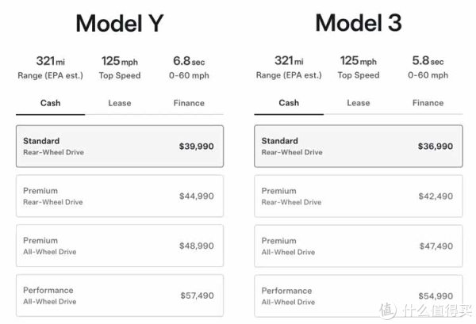Choose Model 3 Performance All-Wheel Drive option
The width and height of the screenshot is (476, 324).
(x=359, y=295)
